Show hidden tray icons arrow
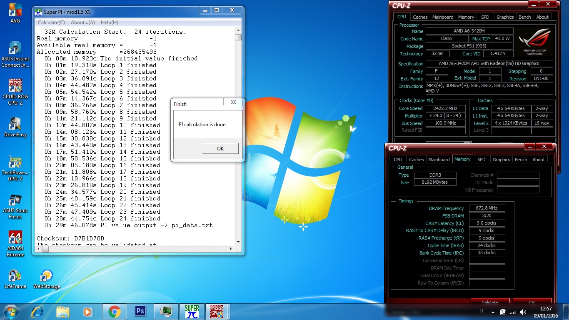Image resolution: width=569 pixels, height=320 pixels. [x=493, y=312]
